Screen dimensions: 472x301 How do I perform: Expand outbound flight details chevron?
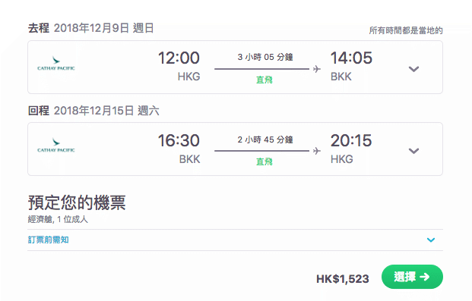(413, 69)
